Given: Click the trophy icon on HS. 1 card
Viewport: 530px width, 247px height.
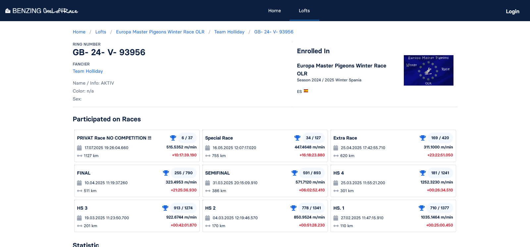Looking at the screenshot, I should 422,208.
